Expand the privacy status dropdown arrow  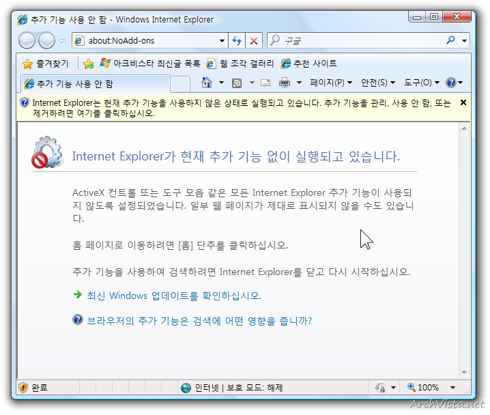(x=394, y=388)
